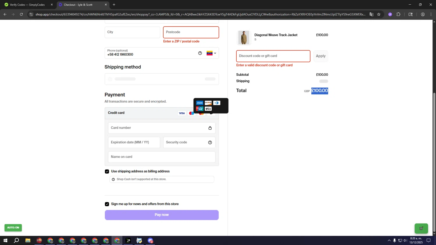Click the Discover logo in the popup
This screenshot has width=436, height=245.
(x=208, y=103)
